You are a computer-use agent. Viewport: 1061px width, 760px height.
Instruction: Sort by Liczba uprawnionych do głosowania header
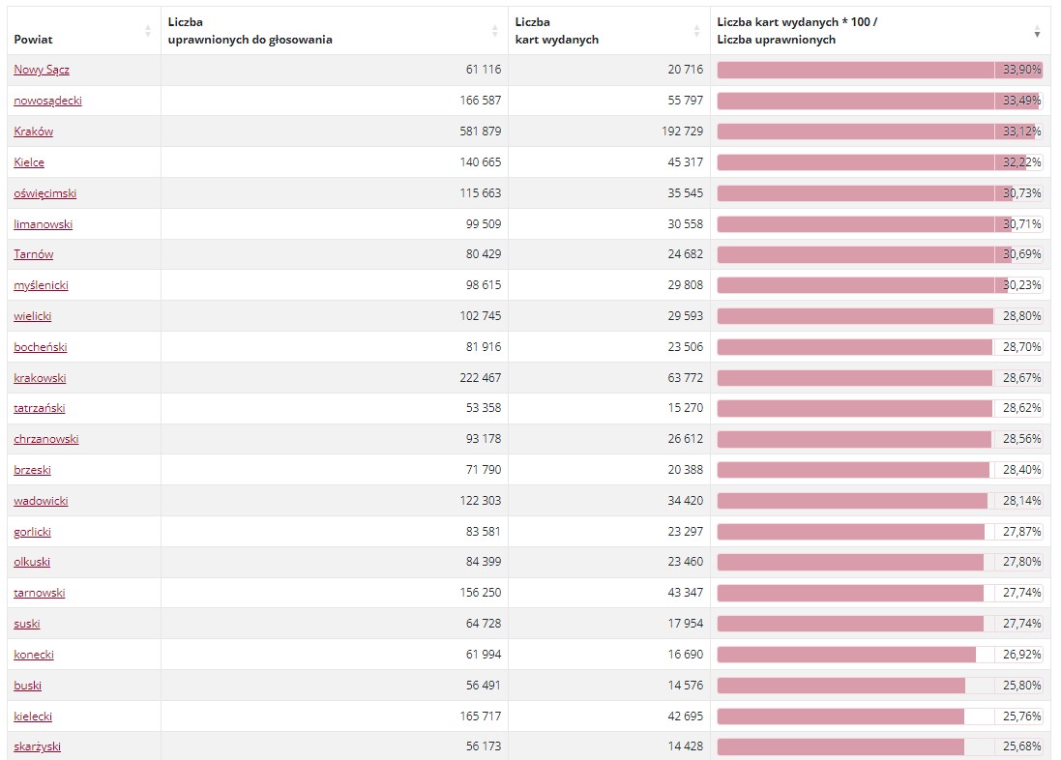click(250, 30)
